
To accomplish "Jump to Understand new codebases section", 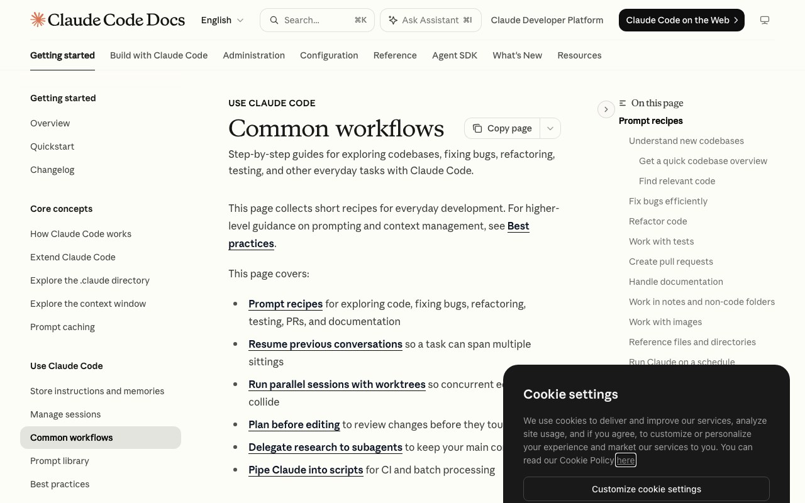I will (686, 141).
